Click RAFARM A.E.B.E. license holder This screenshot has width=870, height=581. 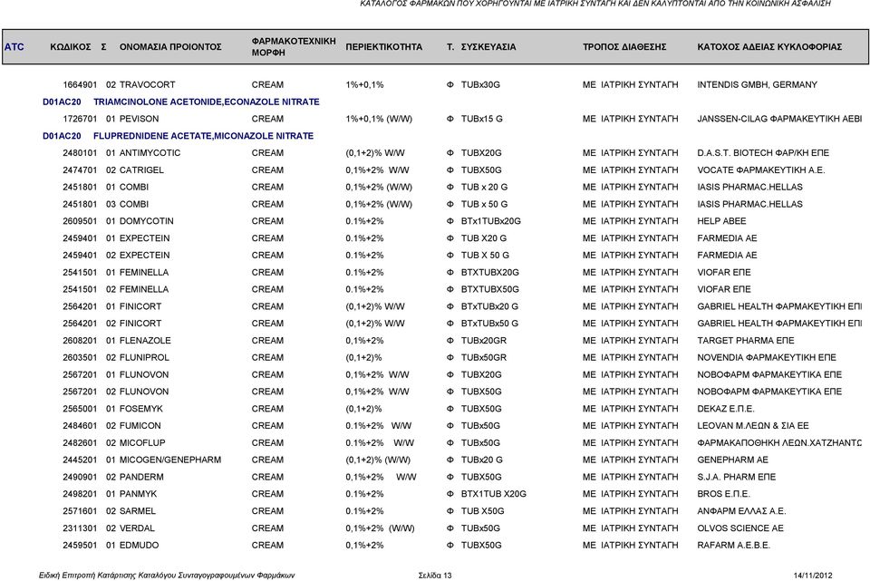pos(733,546)
